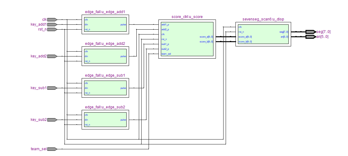Viewport: 348px width, 156px height.
Task: Select the seg[7..0] port on u_disp
Action: point(284,32)
